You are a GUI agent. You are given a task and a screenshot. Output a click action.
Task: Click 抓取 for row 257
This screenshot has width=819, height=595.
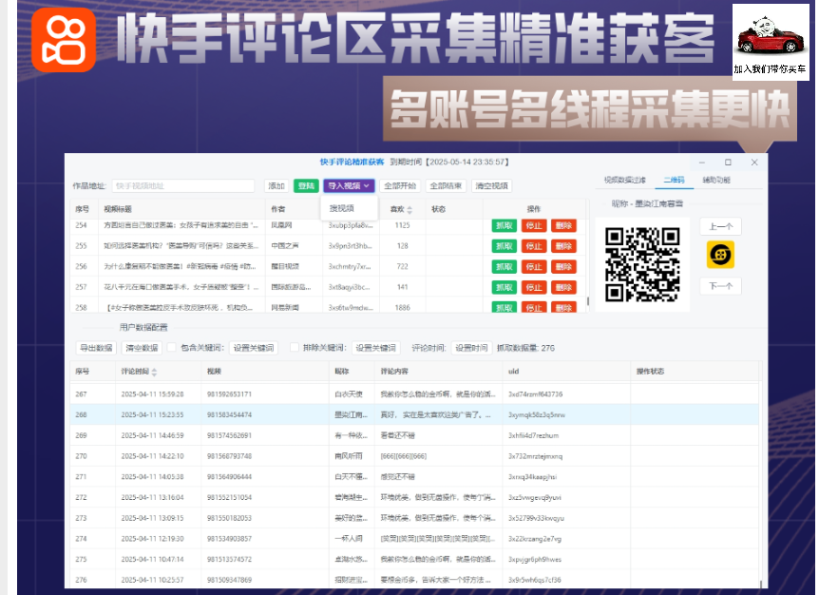505,287
